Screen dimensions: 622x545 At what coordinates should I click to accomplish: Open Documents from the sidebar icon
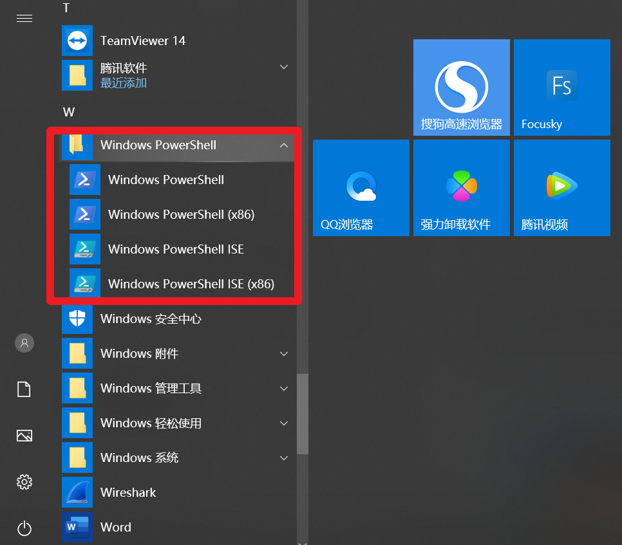(24, 389)
